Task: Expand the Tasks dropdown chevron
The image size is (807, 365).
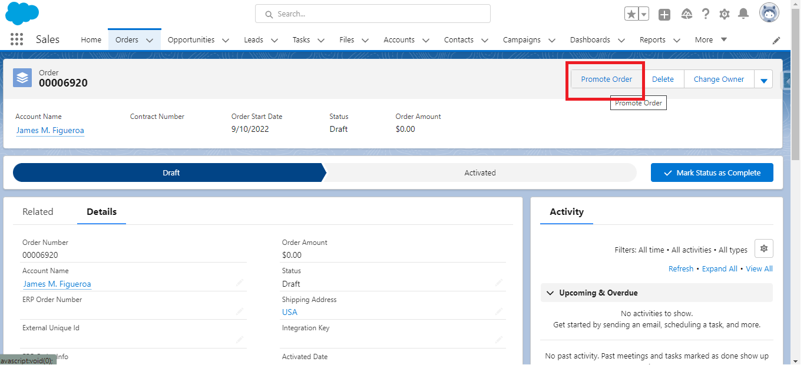Action: [321, 40]
